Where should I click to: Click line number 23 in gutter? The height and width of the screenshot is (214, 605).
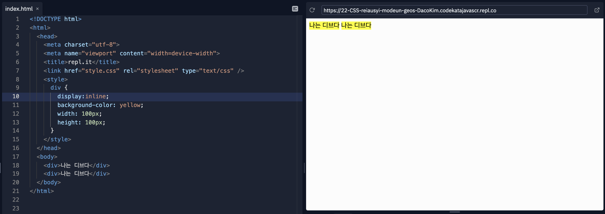[16, 208]
